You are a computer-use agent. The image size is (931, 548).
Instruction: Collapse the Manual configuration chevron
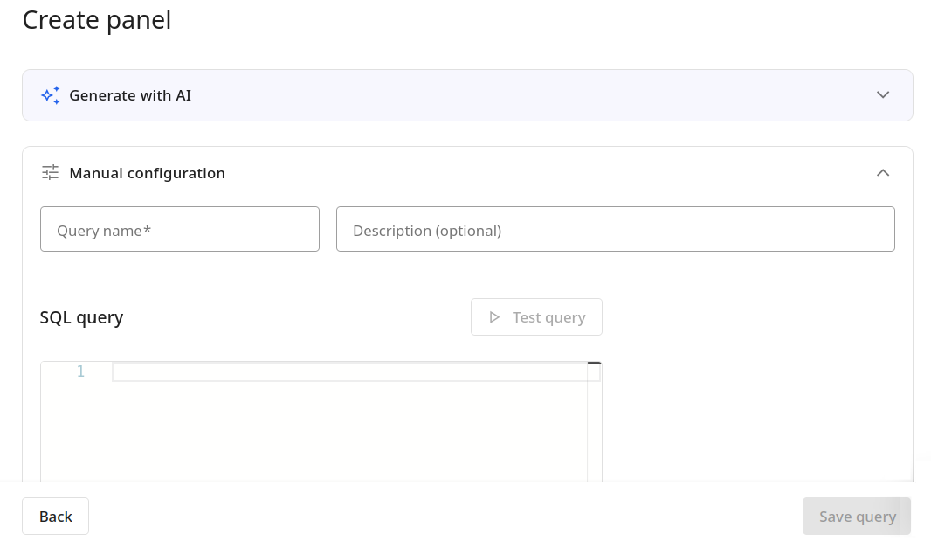pos(883,173)
